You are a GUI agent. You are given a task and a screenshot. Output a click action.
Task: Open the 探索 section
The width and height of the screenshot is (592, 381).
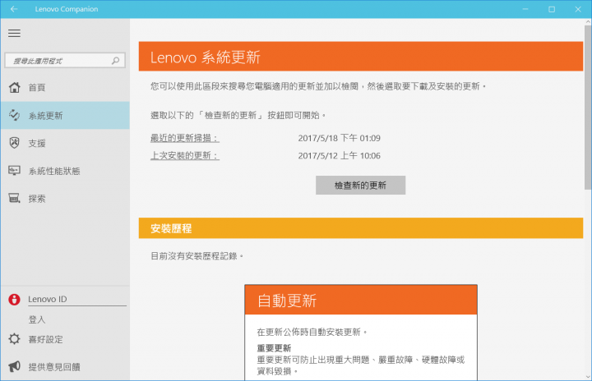coord(65,199)
